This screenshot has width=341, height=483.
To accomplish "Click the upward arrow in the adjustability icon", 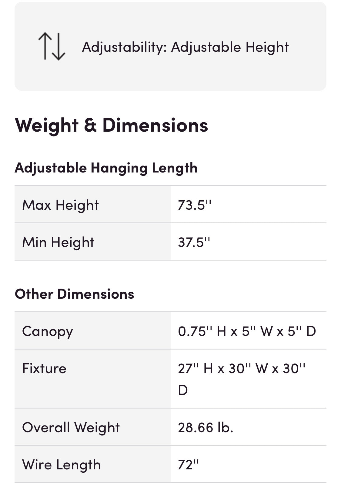I will pos(45,46).
